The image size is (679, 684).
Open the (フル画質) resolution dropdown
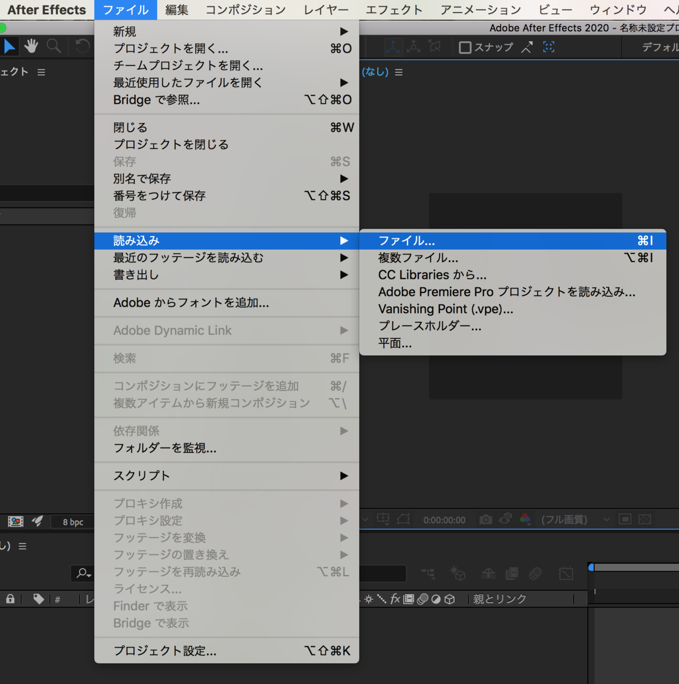pos(574,520)
